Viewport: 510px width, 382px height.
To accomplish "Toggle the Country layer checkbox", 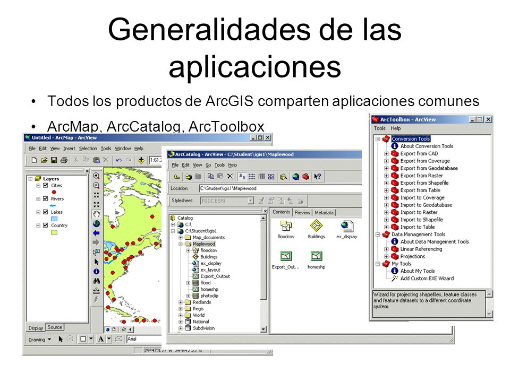I will click(x=46, y=225).
